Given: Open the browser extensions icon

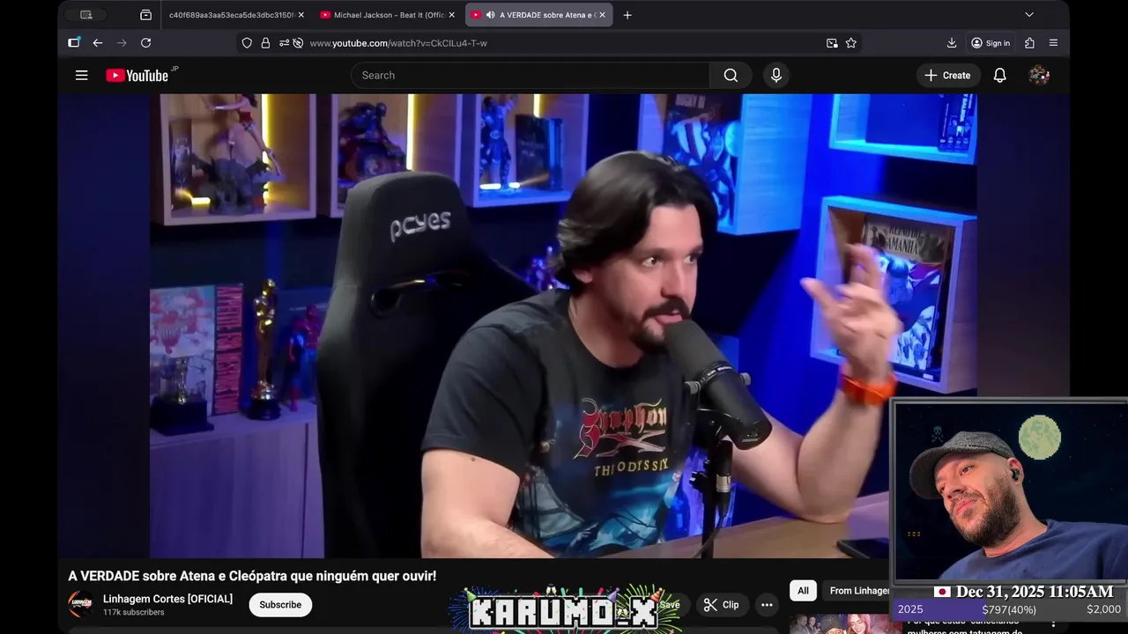Looking at the screenshot, I should coord(1029,43).
